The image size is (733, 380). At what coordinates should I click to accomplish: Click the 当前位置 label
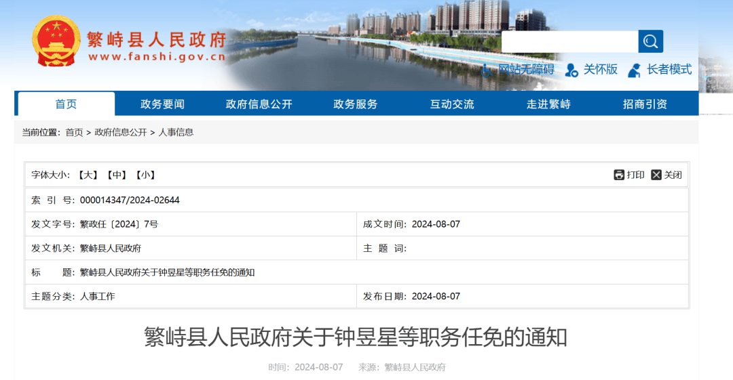[41, 133]
